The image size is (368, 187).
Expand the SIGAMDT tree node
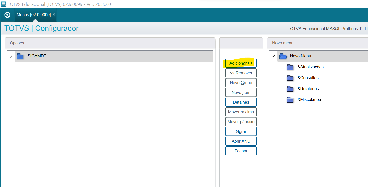(x=11, y=56)
